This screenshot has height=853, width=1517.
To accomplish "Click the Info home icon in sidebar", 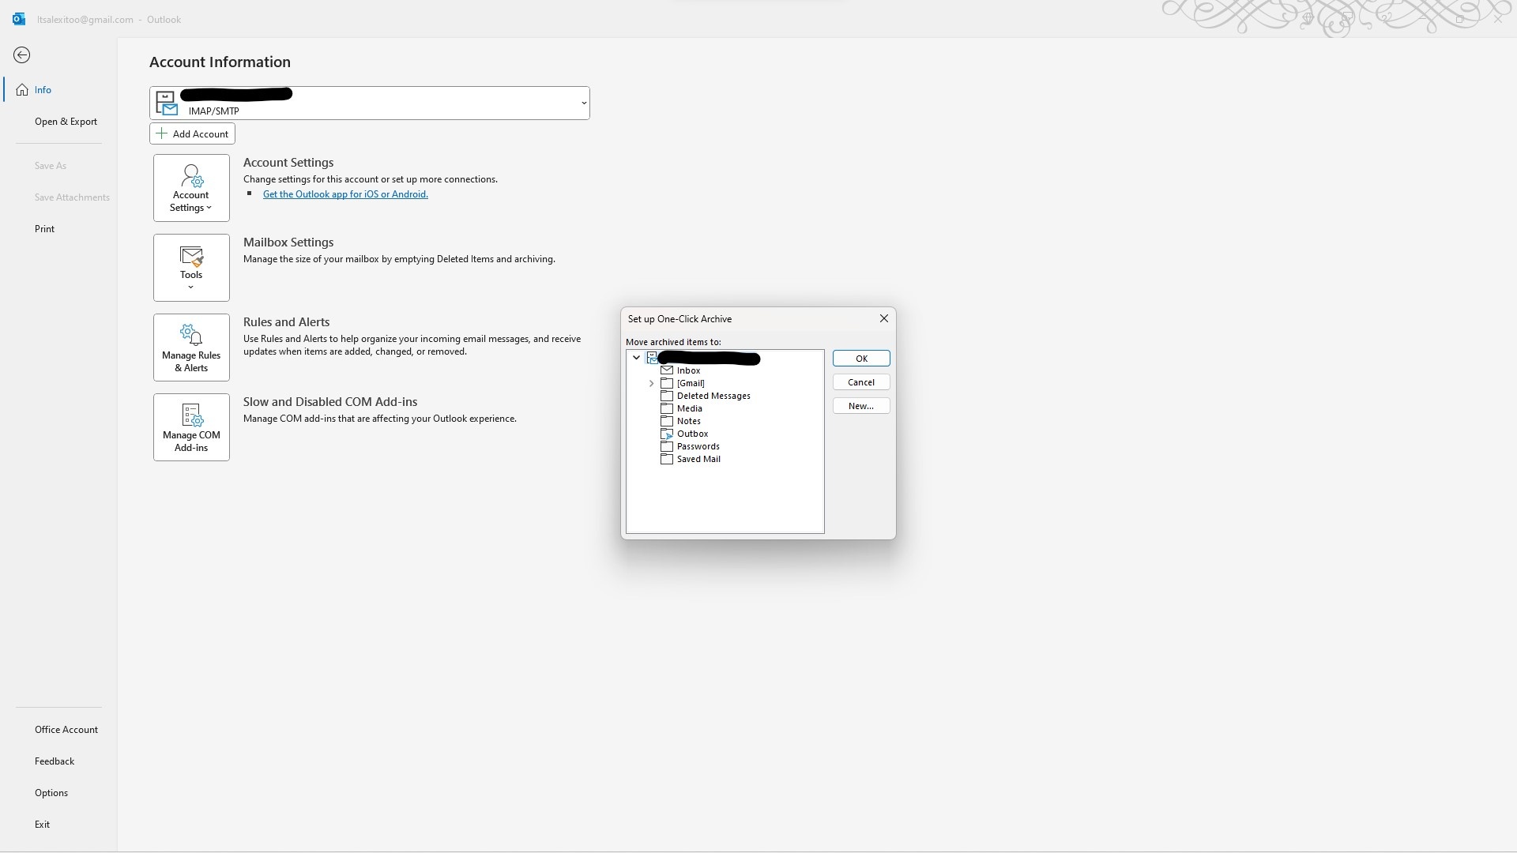I will coord(22,90).
